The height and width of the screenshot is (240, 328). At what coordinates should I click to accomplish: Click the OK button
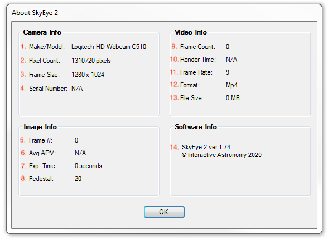tap(164, 212)
